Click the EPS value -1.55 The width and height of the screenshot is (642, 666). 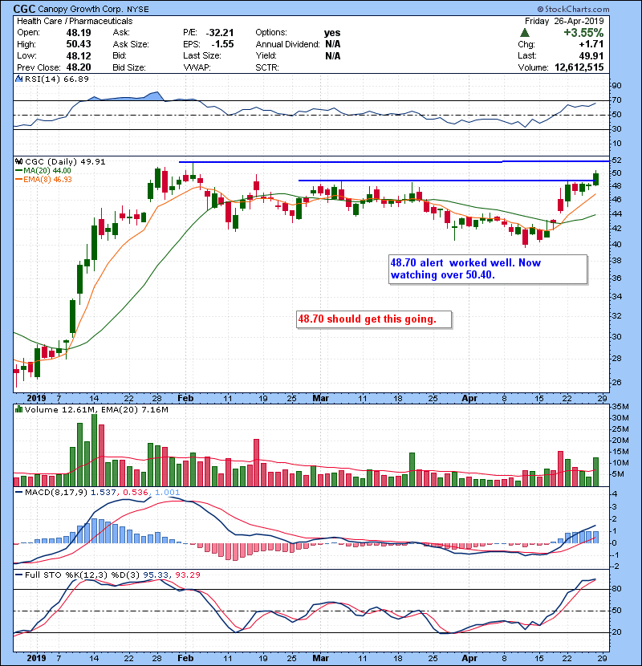pos(222,44)
